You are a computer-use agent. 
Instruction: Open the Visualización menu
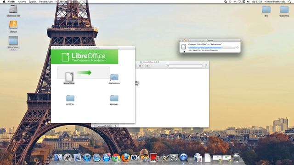coord(46,1)
